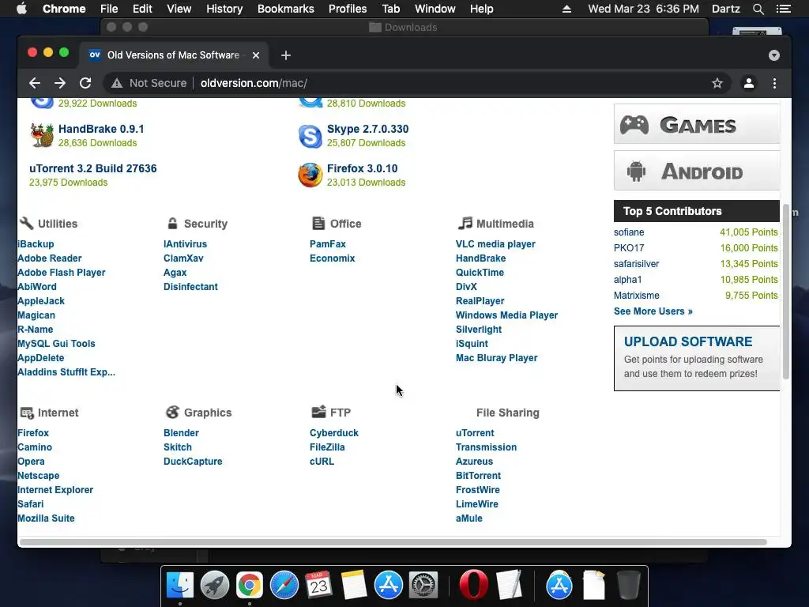Screen dimensions: 809x607
Task: Open the Apple menu
Action: 21,9
